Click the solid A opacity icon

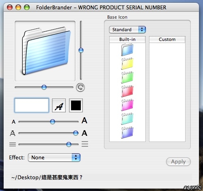84,133
